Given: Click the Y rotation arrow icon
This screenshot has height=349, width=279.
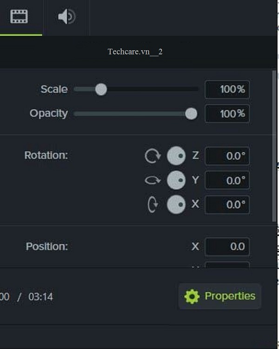Looking at the screenshot, I should pyautogui.click(x=152, y=180).
